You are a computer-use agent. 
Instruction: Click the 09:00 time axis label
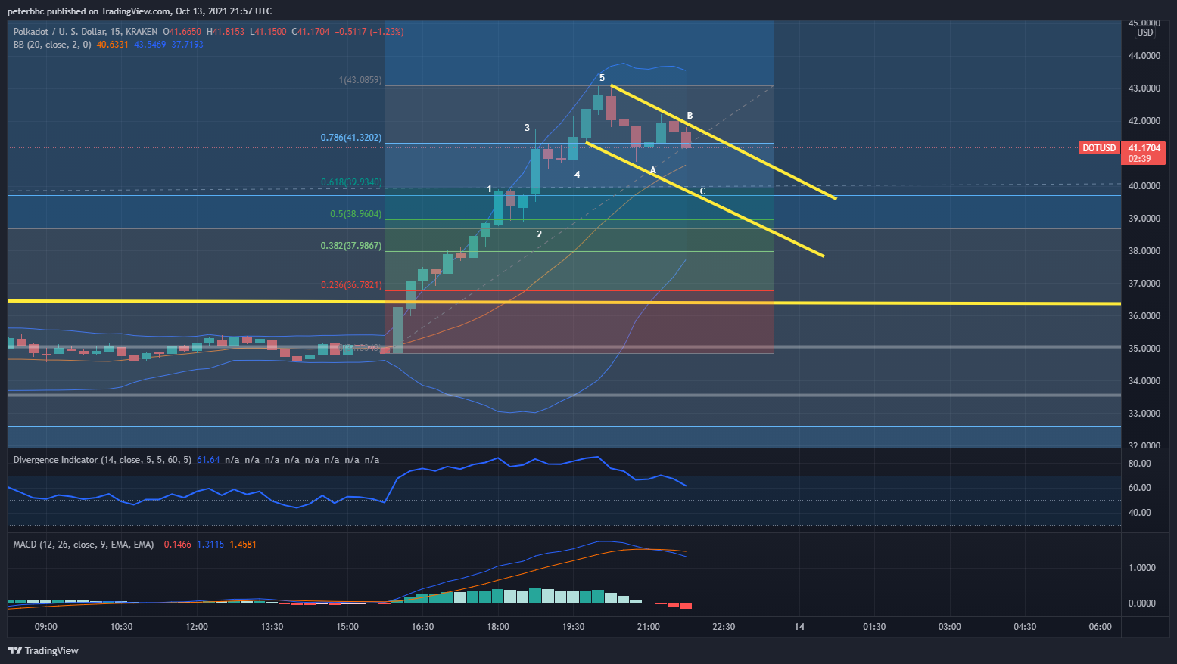tap(46, 627)
